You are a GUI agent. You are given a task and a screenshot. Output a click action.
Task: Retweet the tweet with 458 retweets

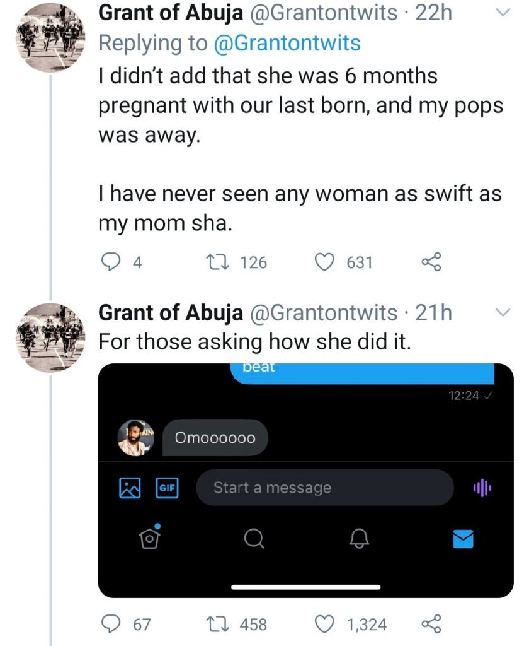(x=210, y=624)
